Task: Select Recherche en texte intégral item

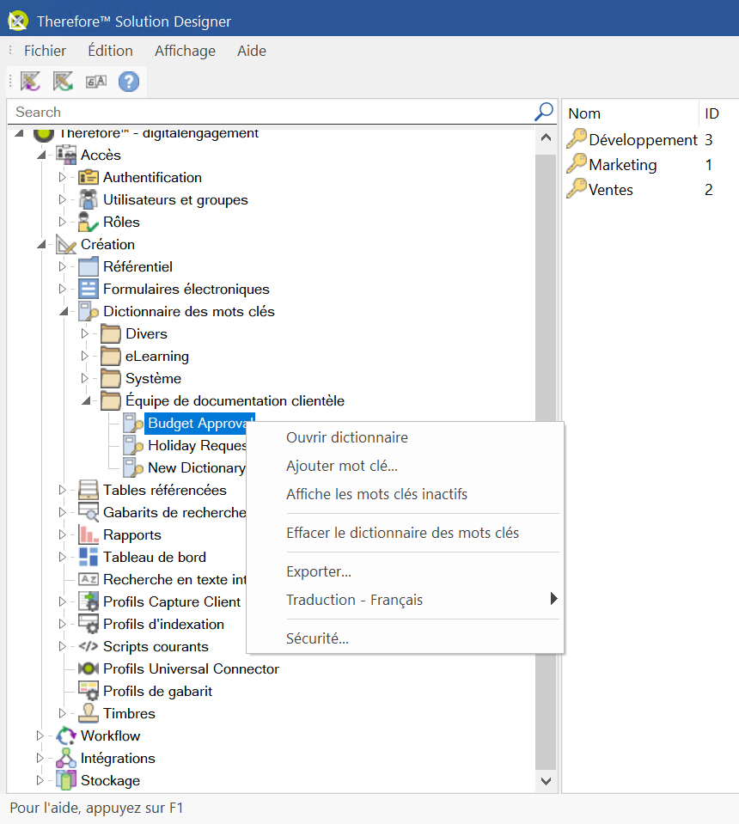Action: (x=174, y=579)
